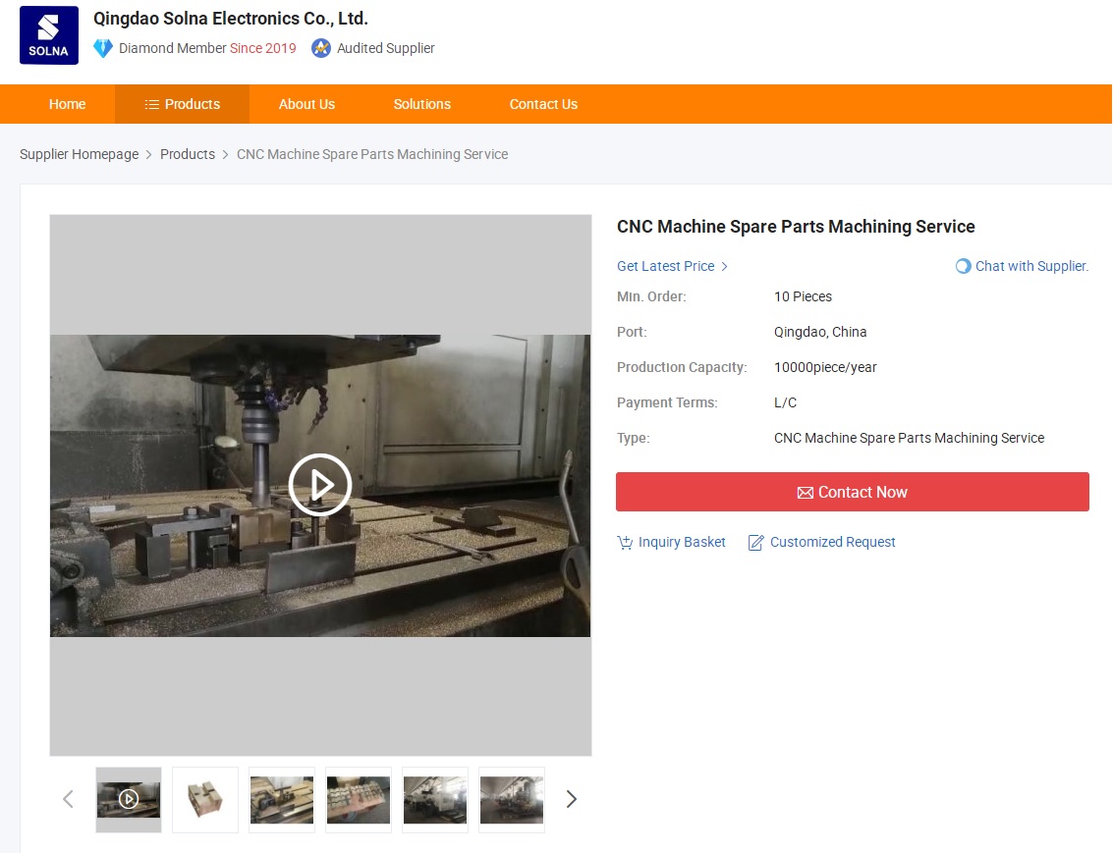Click the 'Since 2019' text
Image resolution: width=1113 pixels, height=853 pixels.
(262, 48)
